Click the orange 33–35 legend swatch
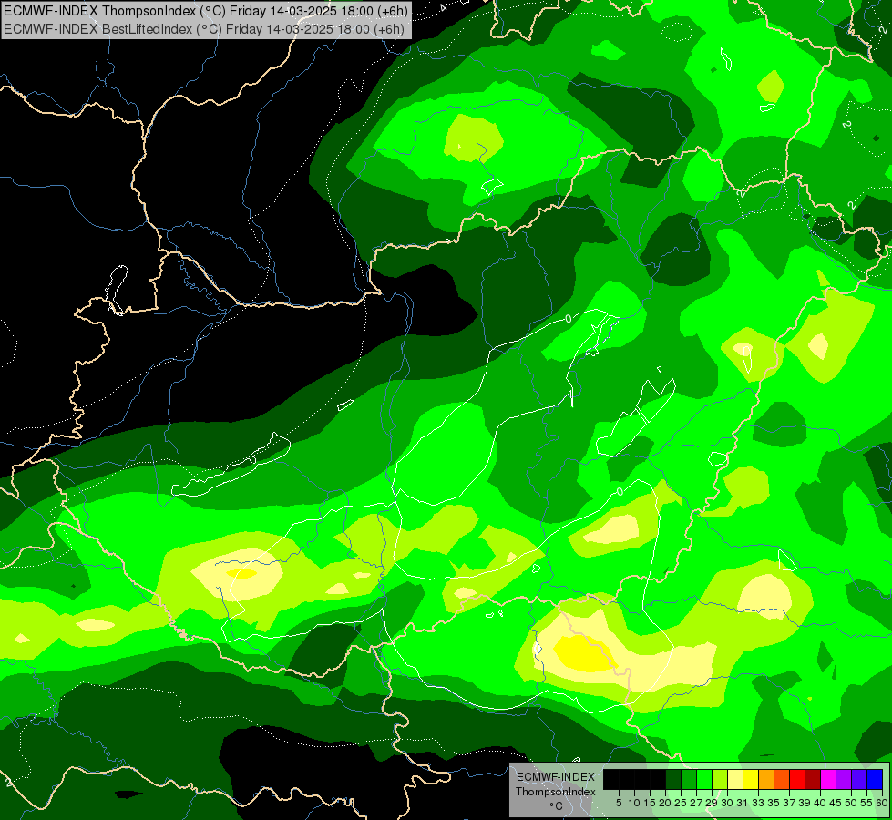892x820 pixels. [x=766, y=779]
